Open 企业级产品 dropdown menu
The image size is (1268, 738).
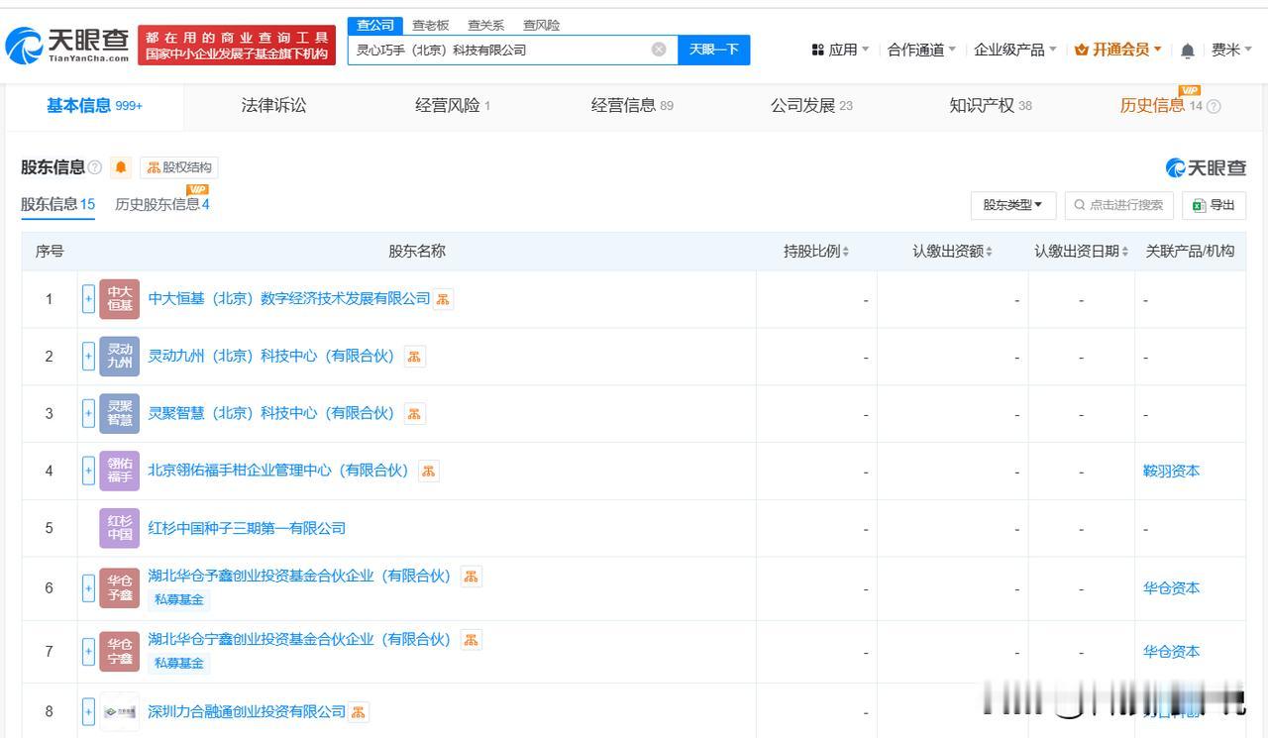point(1015,50)
